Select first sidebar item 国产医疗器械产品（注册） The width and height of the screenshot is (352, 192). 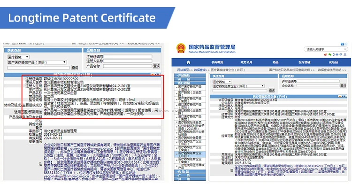[190, 88]
